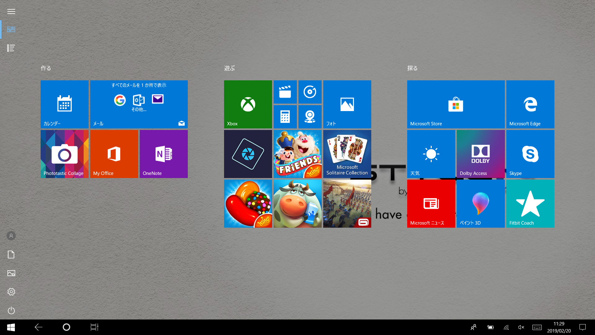Open Microsoft Solitaire Collection tile
595x335 pixels.
pyautogui.click(x=347, y=154)
